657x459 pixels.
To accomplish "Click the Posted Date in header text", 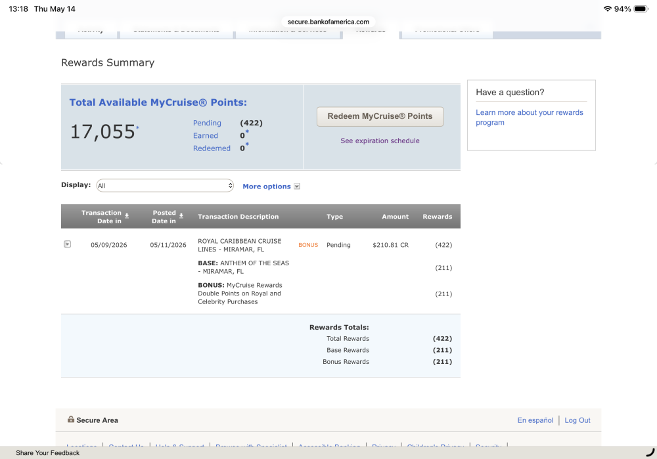I will click(164, 217).
